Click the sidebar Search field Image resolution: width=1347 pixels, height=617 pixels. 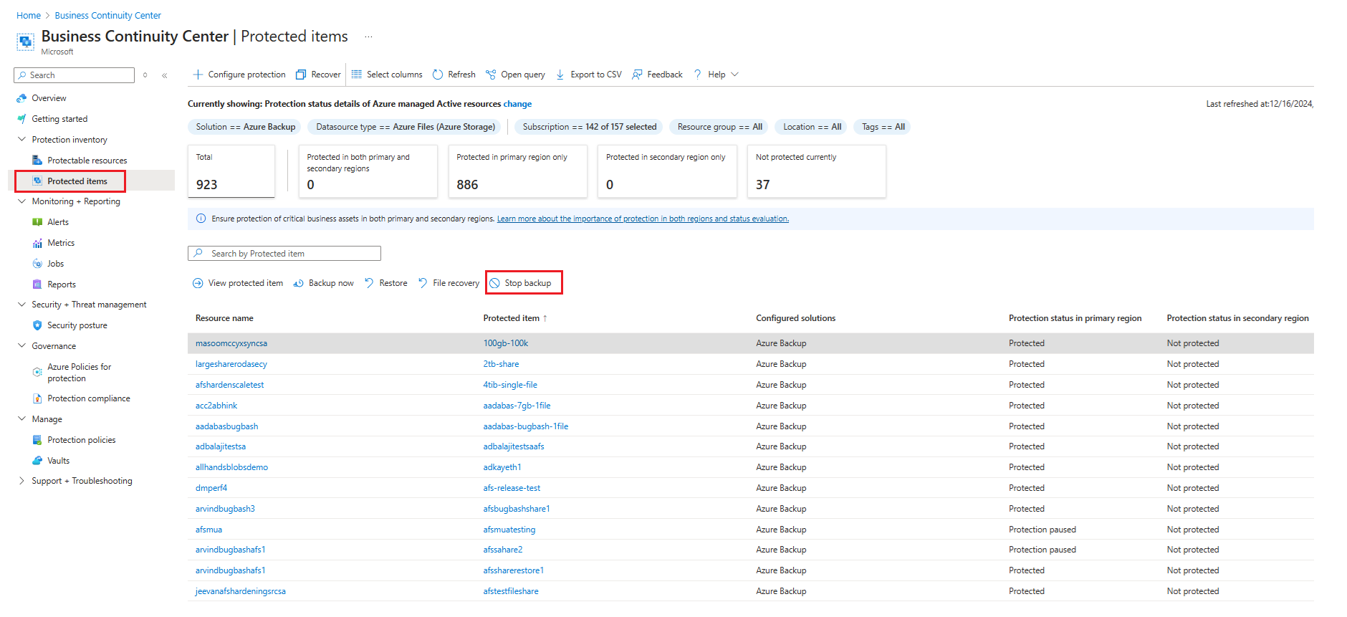point(74,75)
